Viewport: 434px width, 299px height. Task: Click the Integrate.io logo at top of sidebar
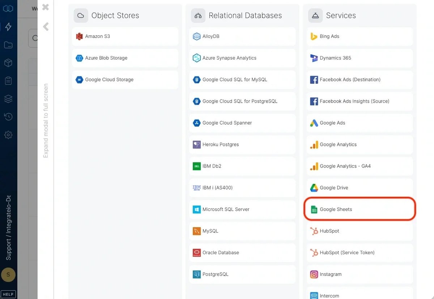tap(8, 8)
